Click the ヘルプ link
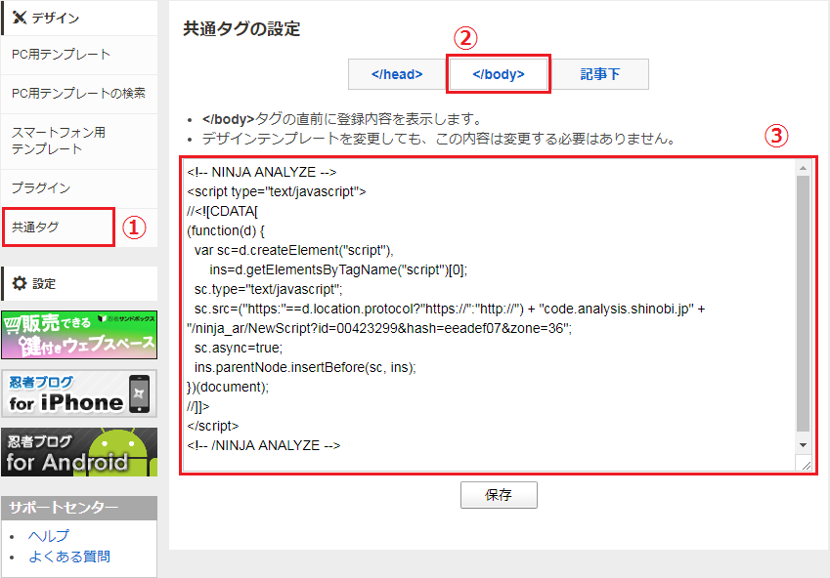Image resolution: width=830 pixels, height=578 pixels. pos(49,536)
